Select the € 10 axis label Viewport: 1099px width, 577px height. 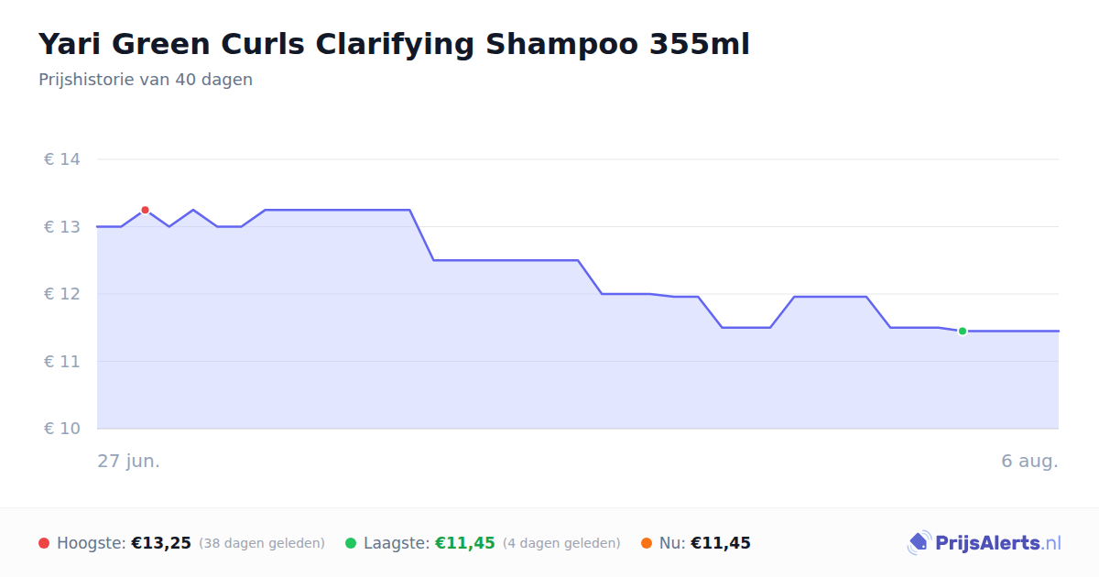62,429
